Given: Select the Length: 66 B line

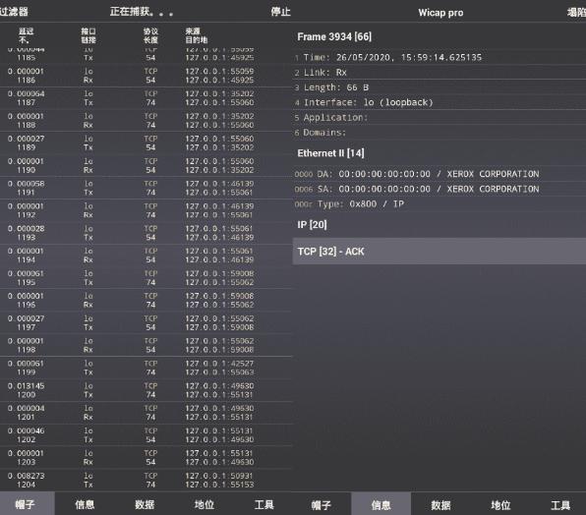Looking at the screenshot, I should coord(439,87).
